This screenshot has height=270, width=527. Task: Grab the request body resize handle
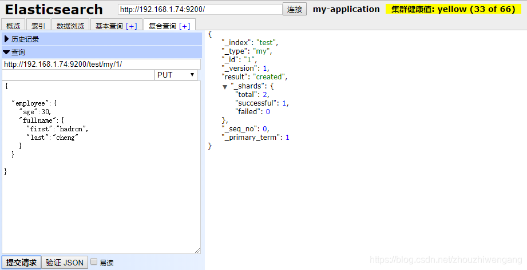197,251
